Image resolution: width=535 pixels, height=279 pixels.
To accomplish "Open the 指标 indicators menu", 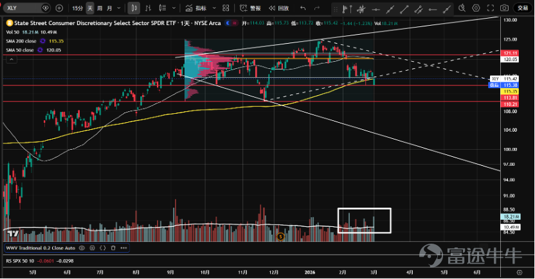I will point(196,8).
